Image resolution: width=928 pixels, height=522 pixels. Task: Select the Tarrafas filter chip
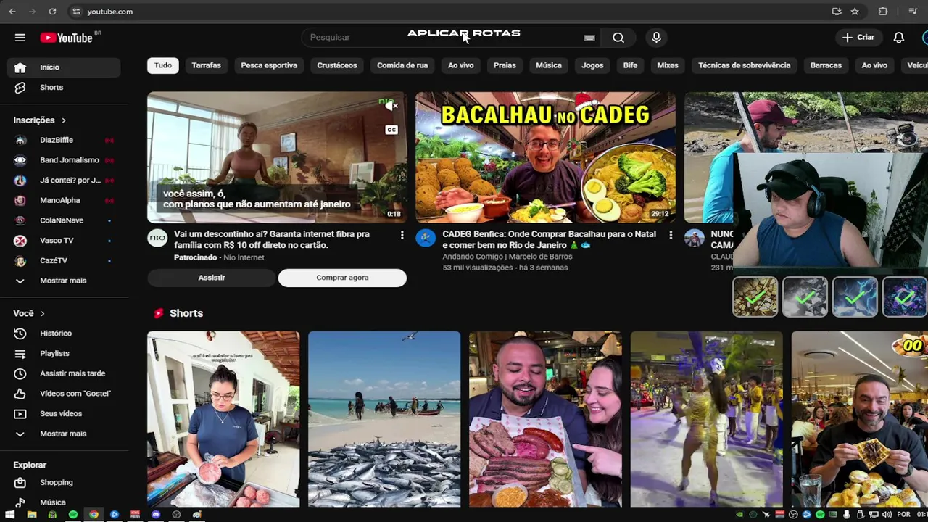[206, 65]
